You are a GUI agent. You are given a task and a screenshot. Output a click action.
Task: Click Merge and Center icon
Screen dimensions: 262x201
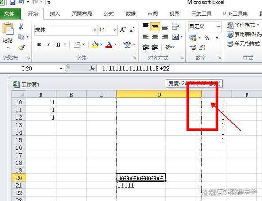(175, 37)
